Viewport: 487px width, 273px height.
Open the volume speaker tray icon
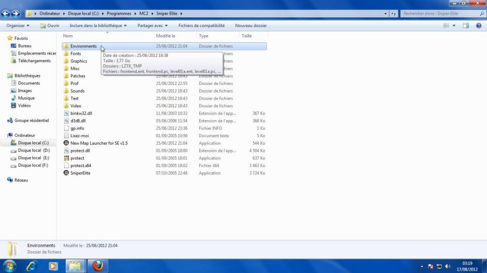[x=448, y=266]
